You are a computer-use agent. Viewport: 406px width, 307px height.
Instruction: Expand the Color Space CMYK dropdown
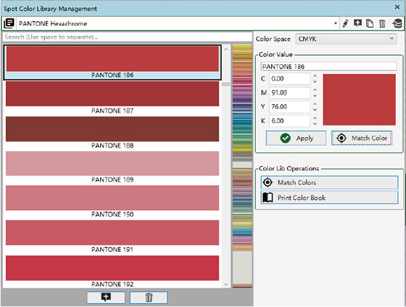click(346, 39)
